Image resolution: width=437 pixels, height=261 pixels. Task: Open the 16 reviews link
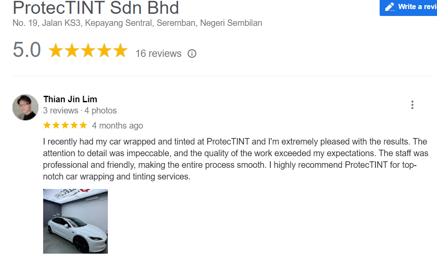(158, 53)
